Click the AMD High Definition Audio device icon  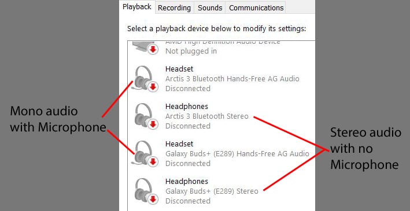point(143,48)
